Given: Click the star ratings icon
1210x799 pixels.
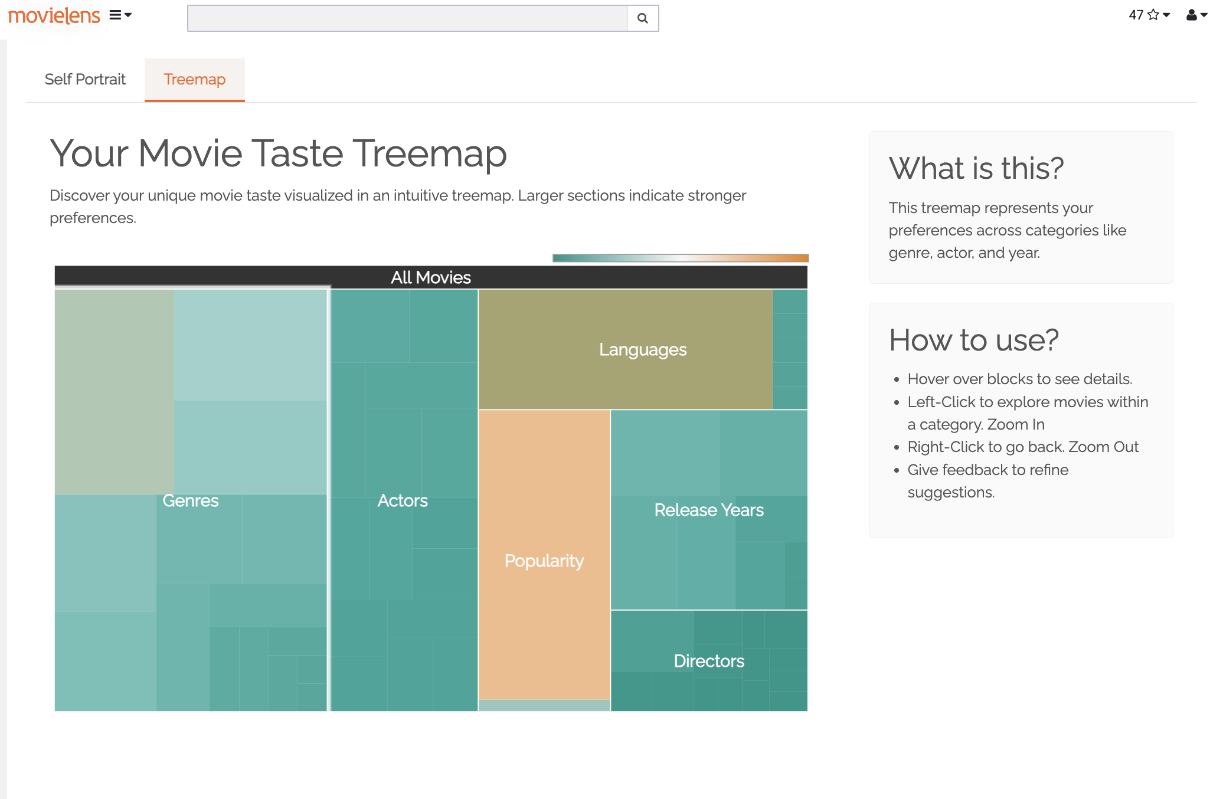Looking at the screenshot, I should [x=1153, y=15].
